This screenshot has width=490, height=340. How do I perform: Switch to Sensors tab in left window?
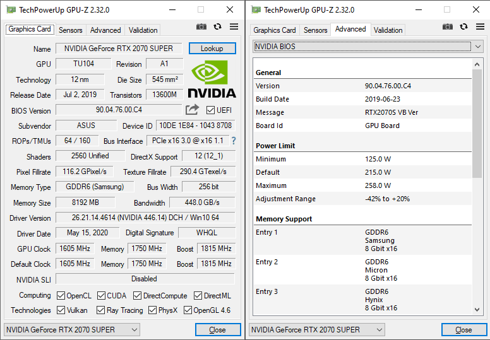point(71,30)
